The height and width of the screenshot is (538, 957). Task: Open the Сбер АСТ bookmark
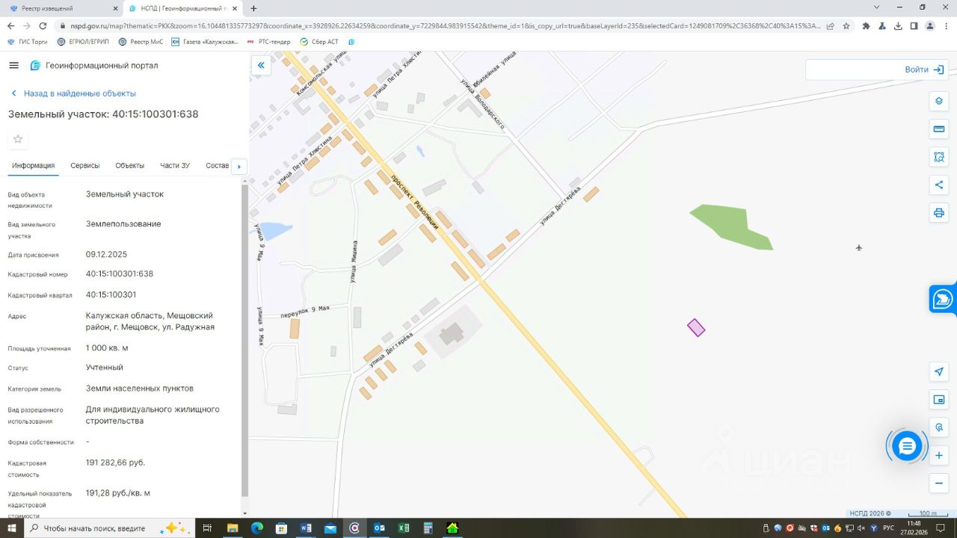click(319, 42)
